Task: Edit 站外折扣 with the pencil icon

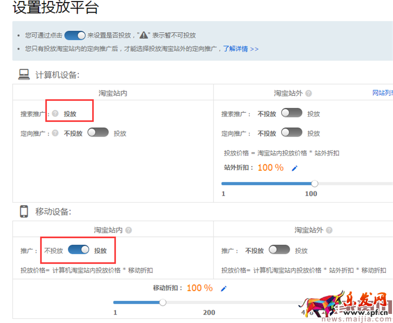Action: click(295, 168)
